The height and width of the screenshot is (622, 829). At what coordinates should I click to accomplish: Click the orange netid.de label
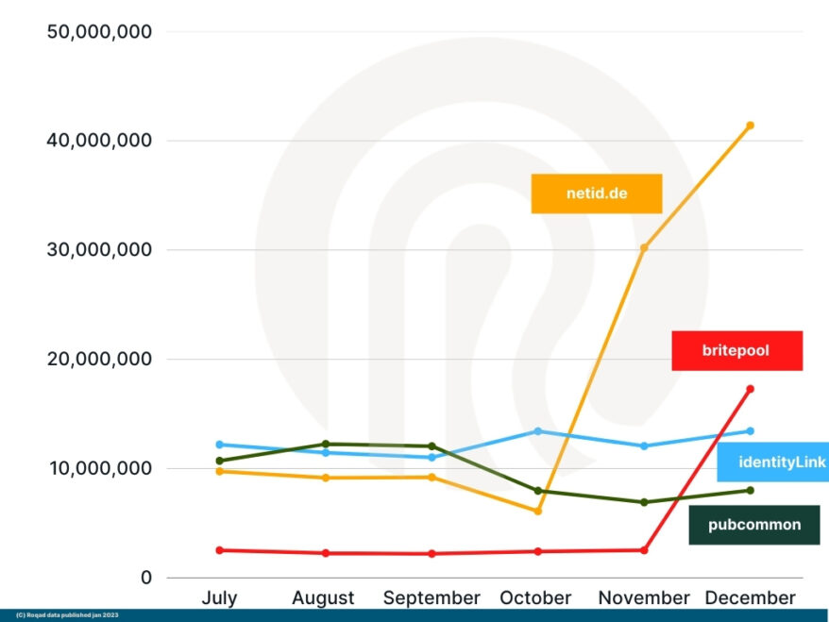tap(596, 193)
